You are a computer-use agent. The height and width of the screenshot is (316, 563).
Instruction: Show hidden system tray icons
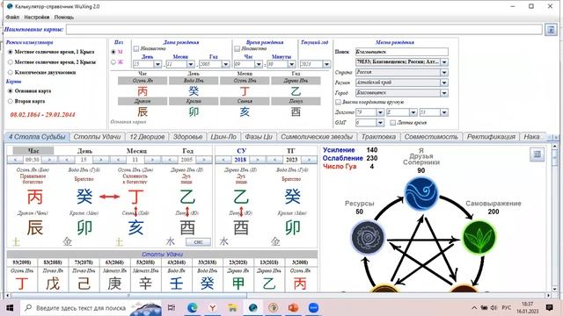coord(474,308)
